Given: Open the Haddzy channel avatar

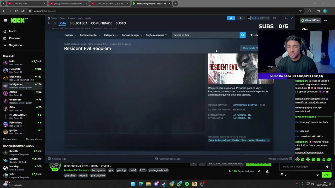Looking at the screenshot, I should coord(5,168).
